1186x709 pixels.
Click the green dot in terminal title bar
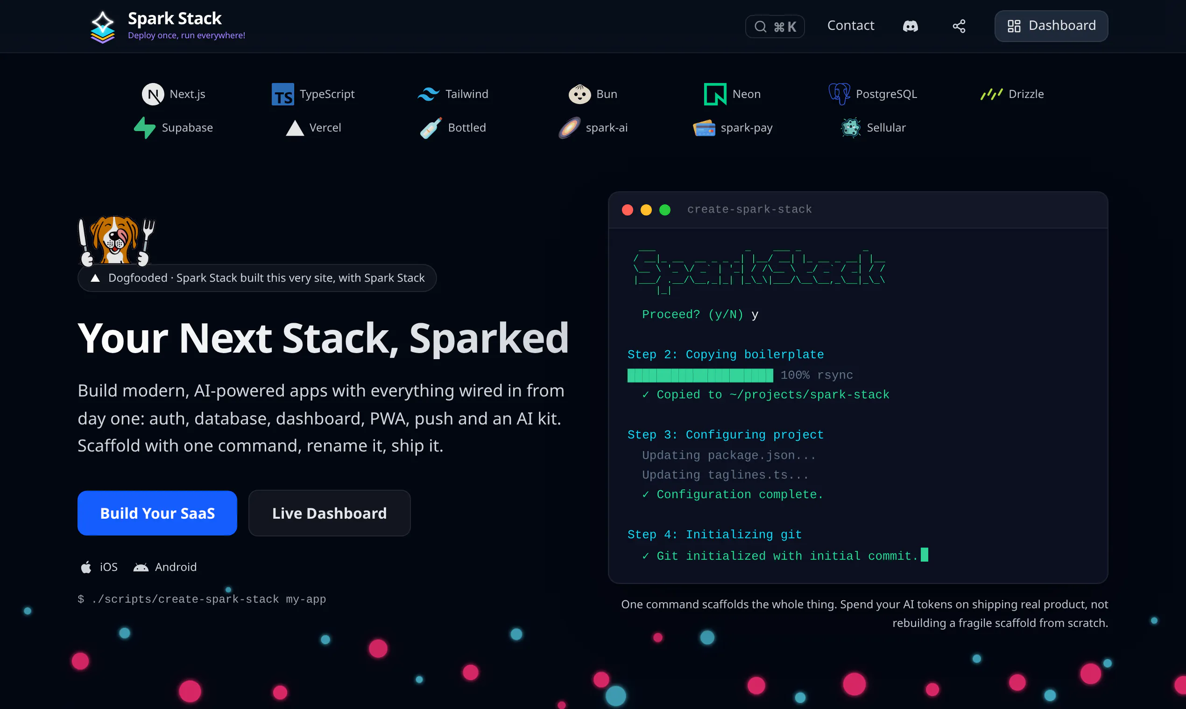point(665,210)
